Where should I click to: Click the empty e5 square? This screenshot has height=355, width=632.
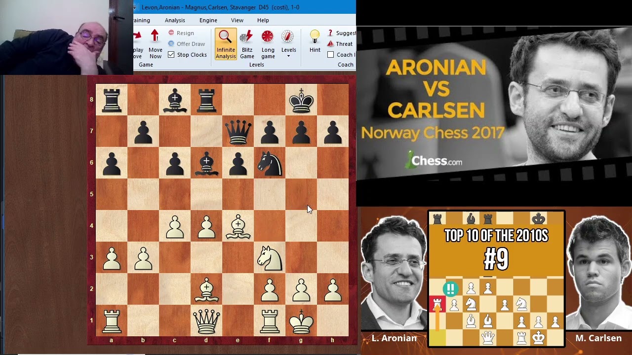[x=238, y=194]
